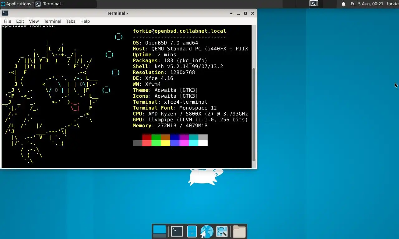Open the forkie user menu

click(x=392, y=4)
